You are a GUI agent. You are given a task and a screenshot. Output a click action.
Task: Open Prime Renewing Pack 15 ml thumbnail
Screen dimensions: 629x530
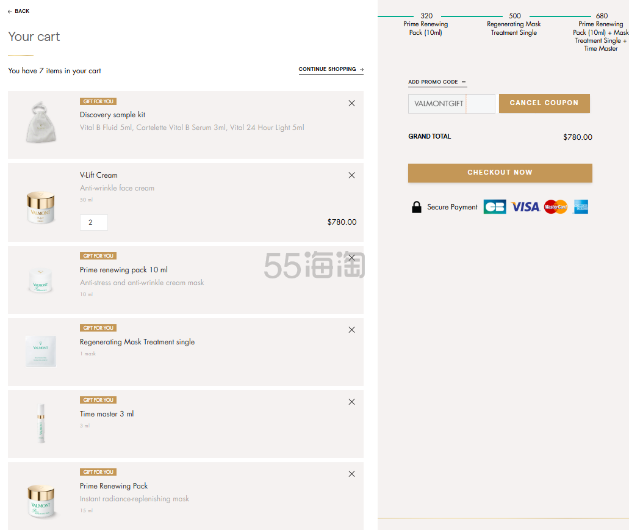pyautogui.click(x=41, y=501)
